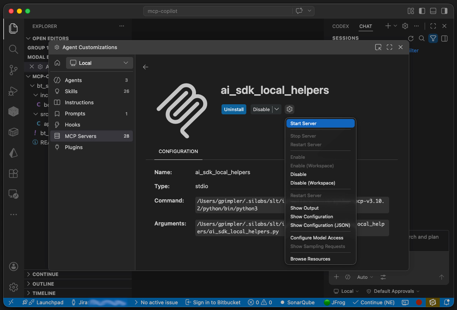Open chat settings gear icon
Screen dimensions: 457x310
(x=405, y=26)
